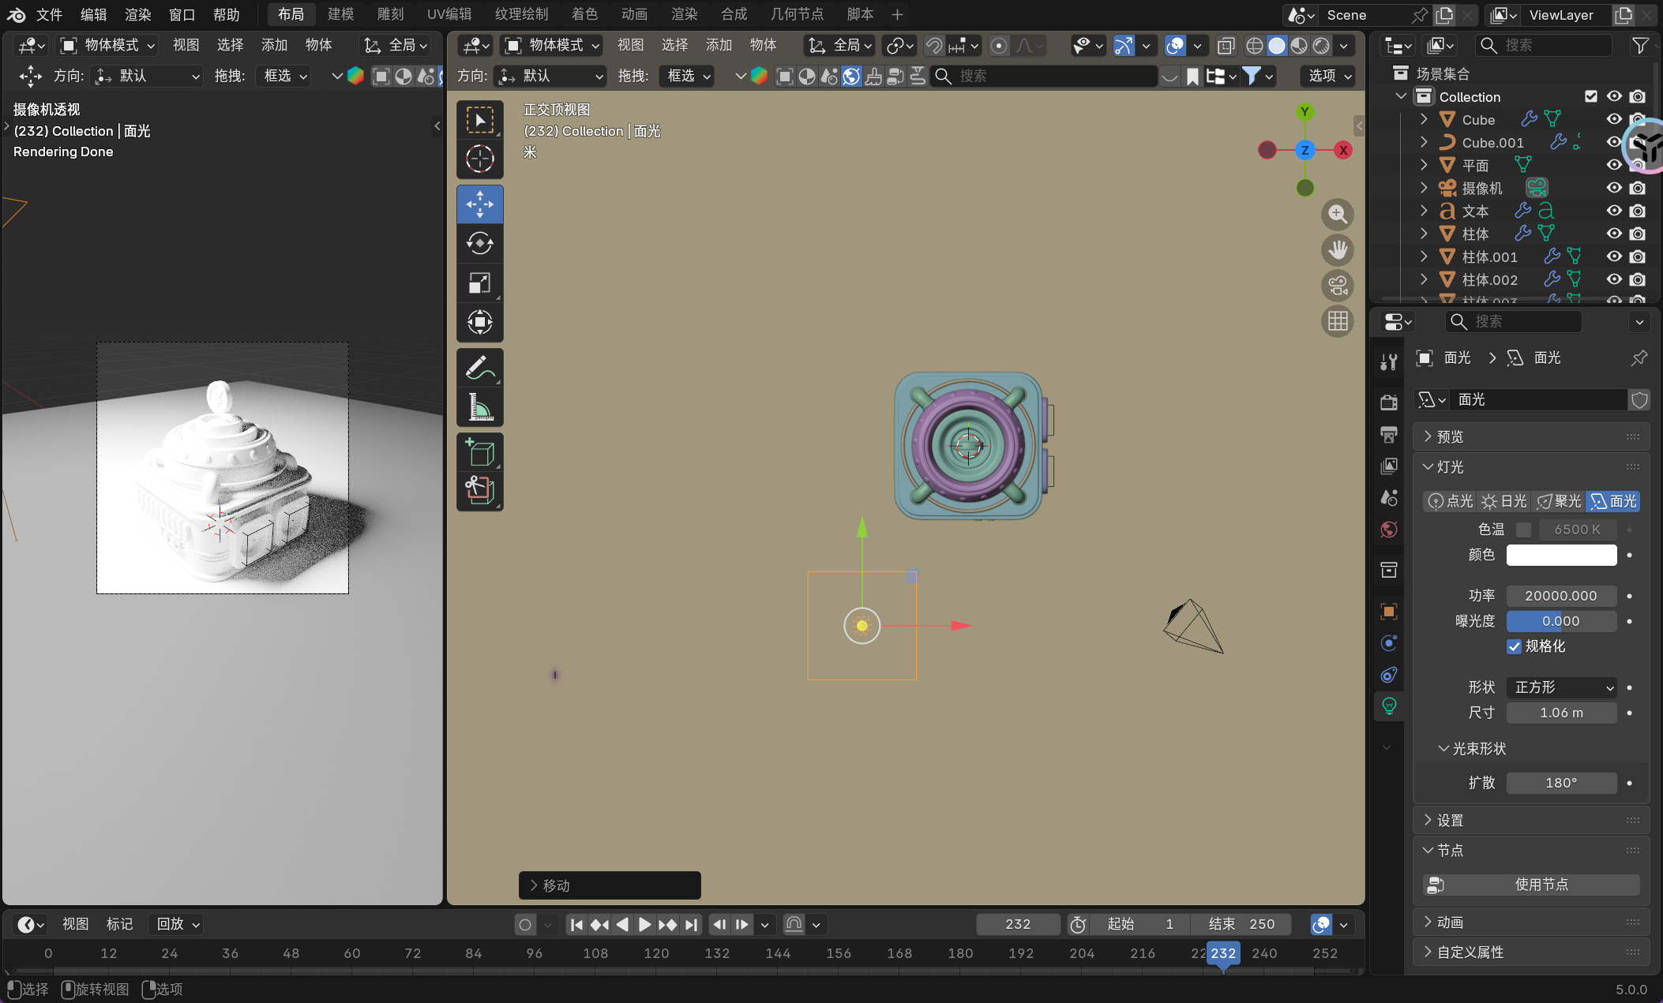
Task: Select the Rotate tool in toolbar
Action: pyautogui.click(x=479, y=244)
